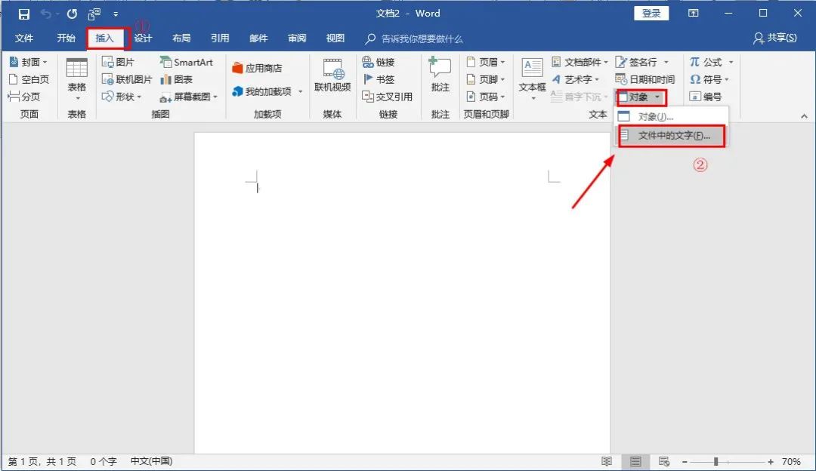Save the document with the floppy icon

click(x=24, y=14)
